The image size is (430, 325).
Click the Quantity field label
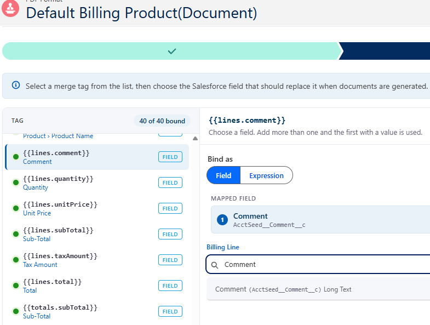[36, 187]
